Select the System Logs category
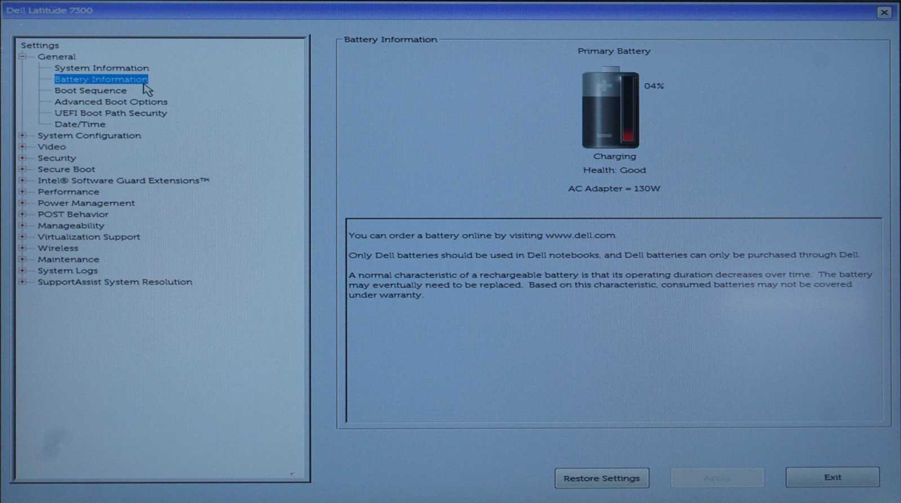Screen dimensions: 901x503 pos(68,271)
